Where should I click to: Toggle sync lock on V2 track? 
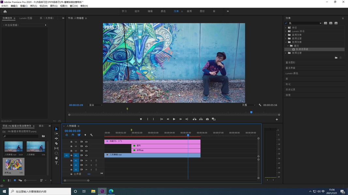(82, 151)
